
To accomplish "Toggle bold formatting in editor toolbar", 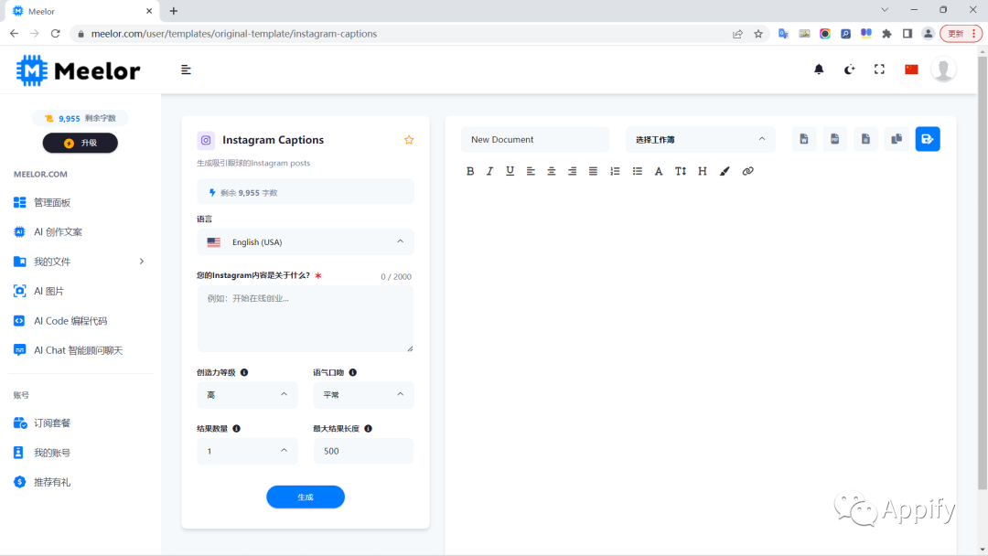I will 470,171.
